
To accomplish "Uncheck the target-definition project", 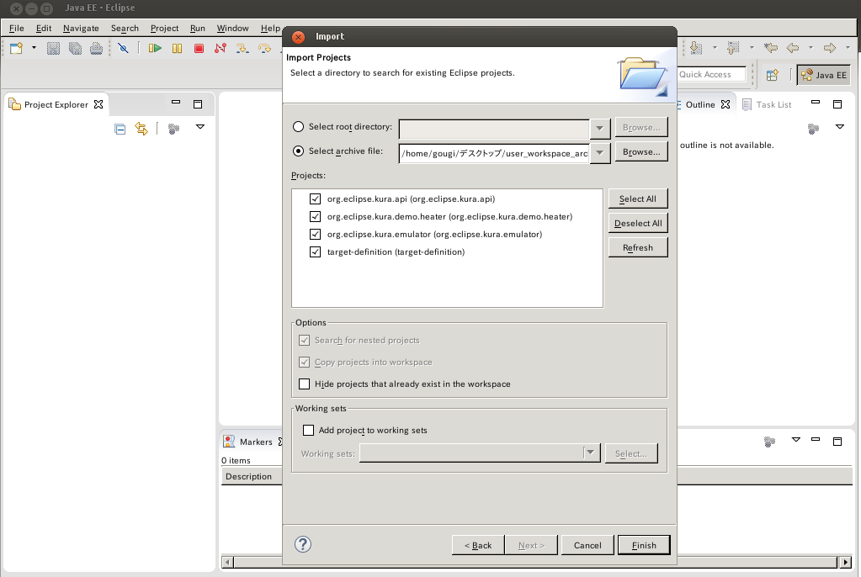I will point(315,252).
